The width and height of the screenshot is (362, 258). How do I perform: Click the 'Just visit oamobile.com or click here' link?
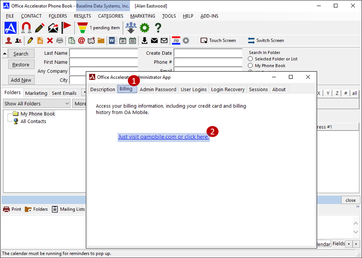164,137
